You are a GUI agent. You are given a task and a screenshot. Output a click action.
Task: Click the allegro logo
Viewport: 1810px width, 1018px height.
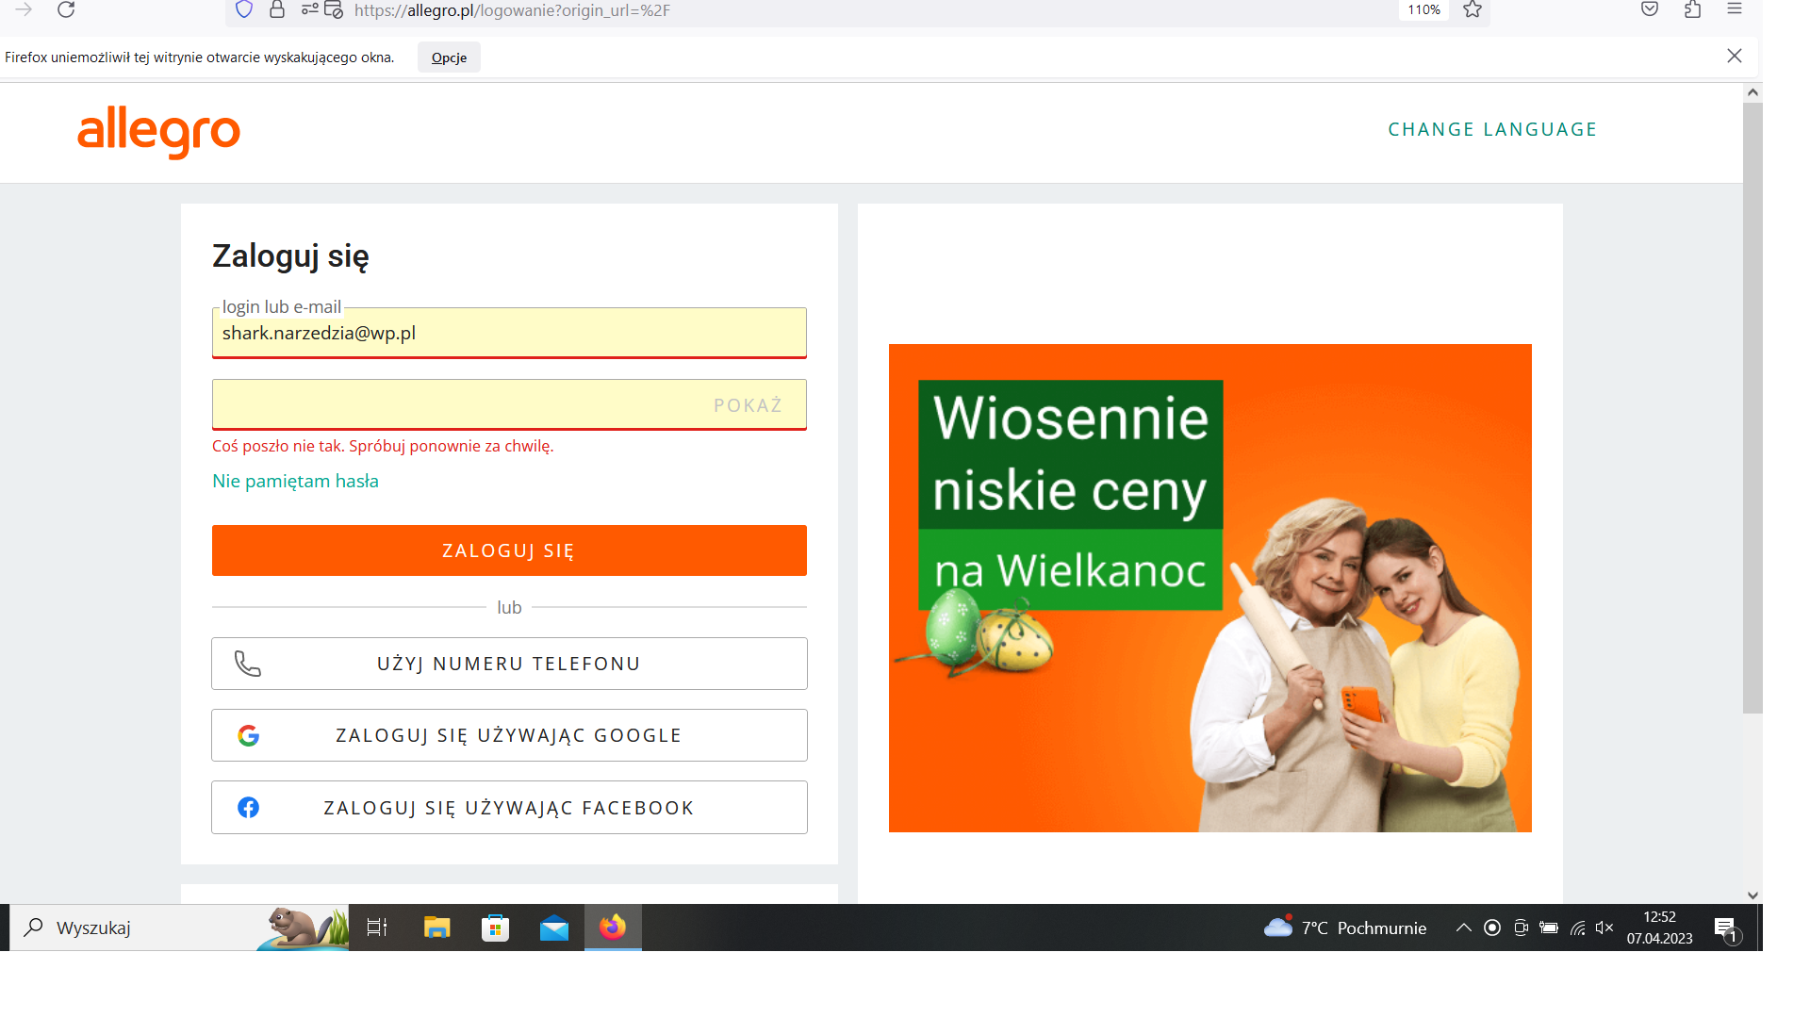pyautogui.click(x=158, y=132)
